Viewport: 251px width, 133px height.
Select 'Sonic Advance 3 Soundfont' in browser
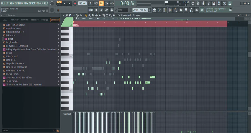coord(19,78)
